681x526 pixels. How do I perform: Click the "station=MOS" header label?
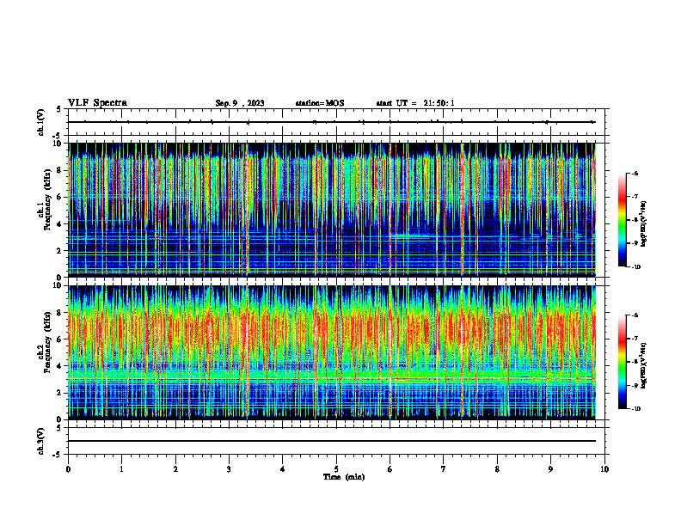click(320, 103)
